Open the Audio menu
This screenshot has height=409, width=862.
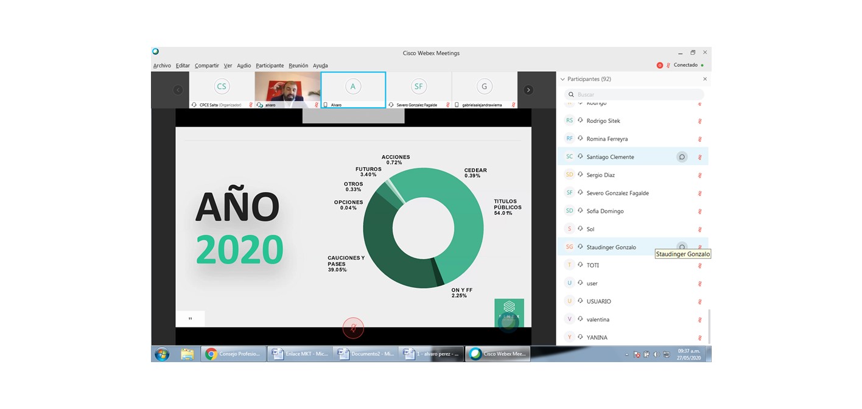244,66
